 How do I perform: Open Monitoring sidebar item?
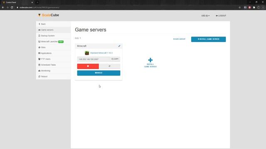click(53, 71)
